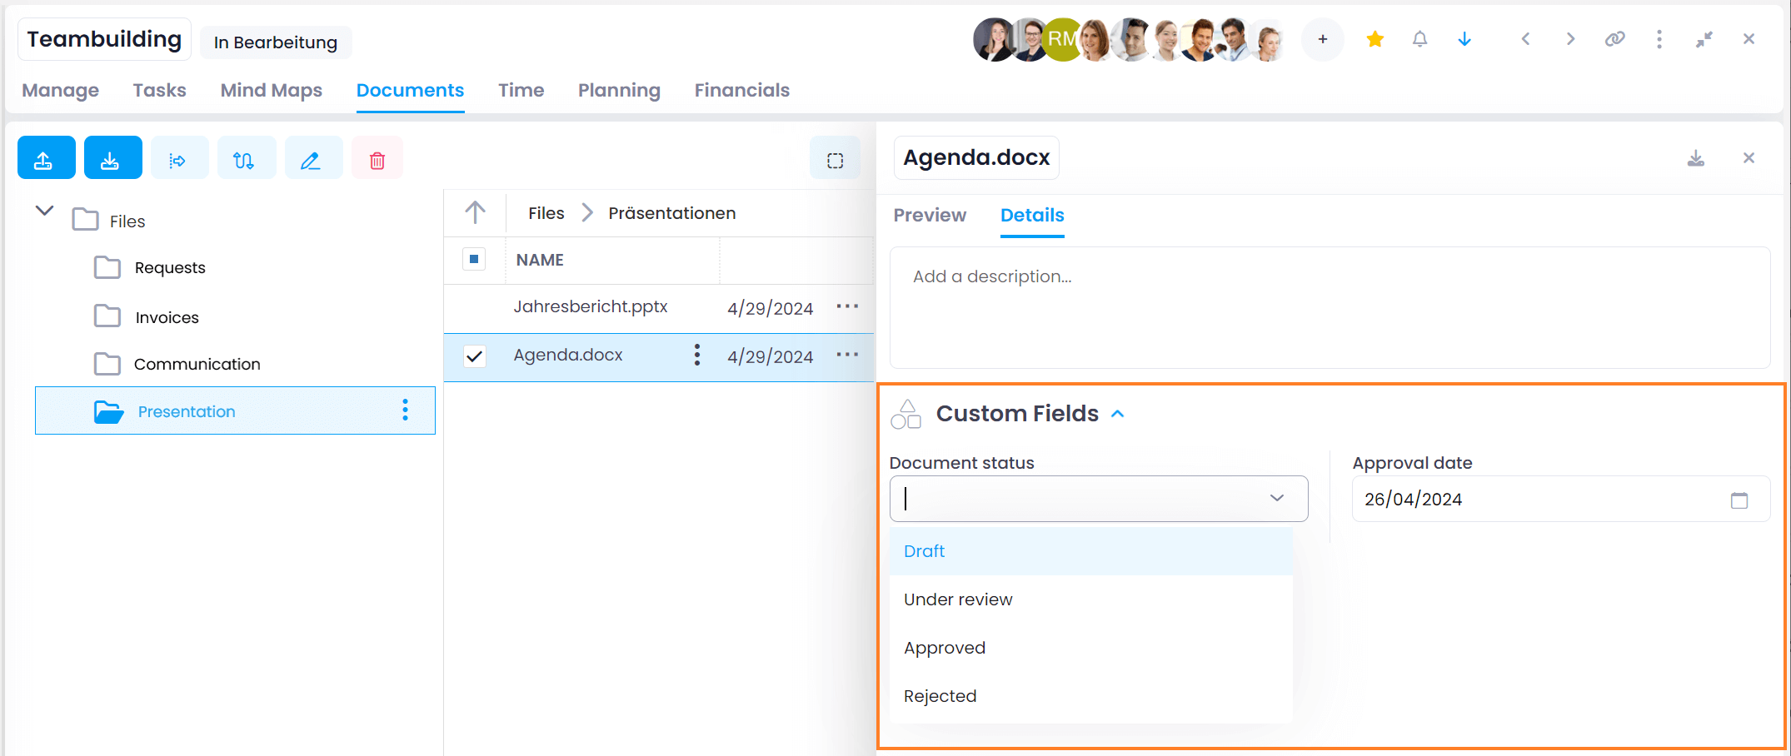Open notifications bell icon
Image resolution: width=1791 pixels, height=756 pixels.
click(1419, 39)
